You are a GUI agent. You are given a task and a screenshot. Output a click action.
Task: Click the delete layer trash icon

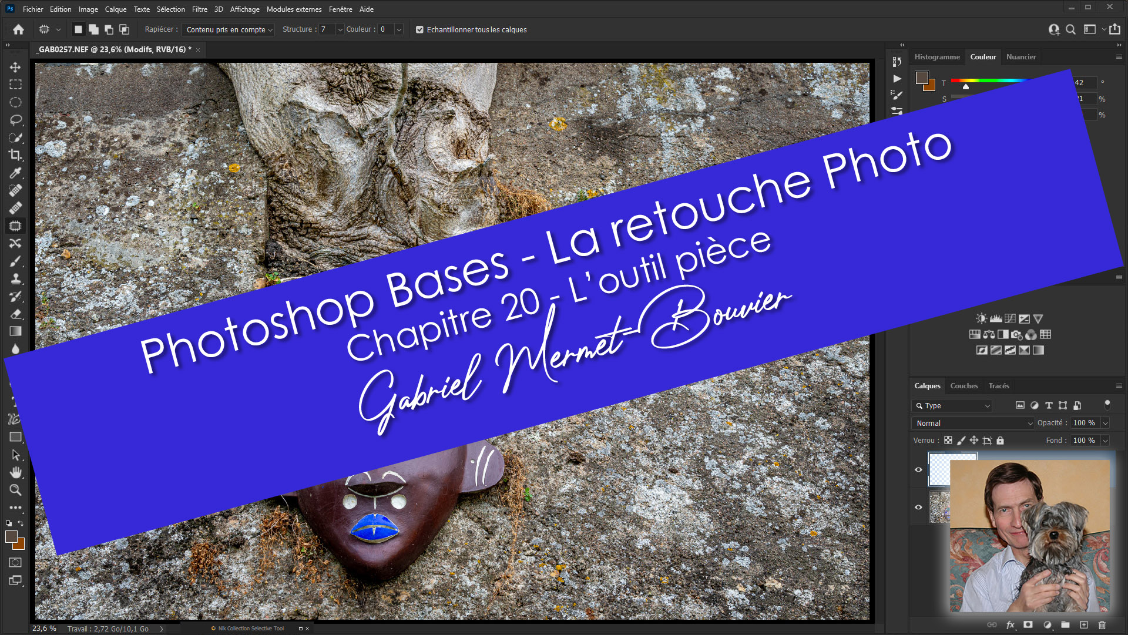(1102, 625)
